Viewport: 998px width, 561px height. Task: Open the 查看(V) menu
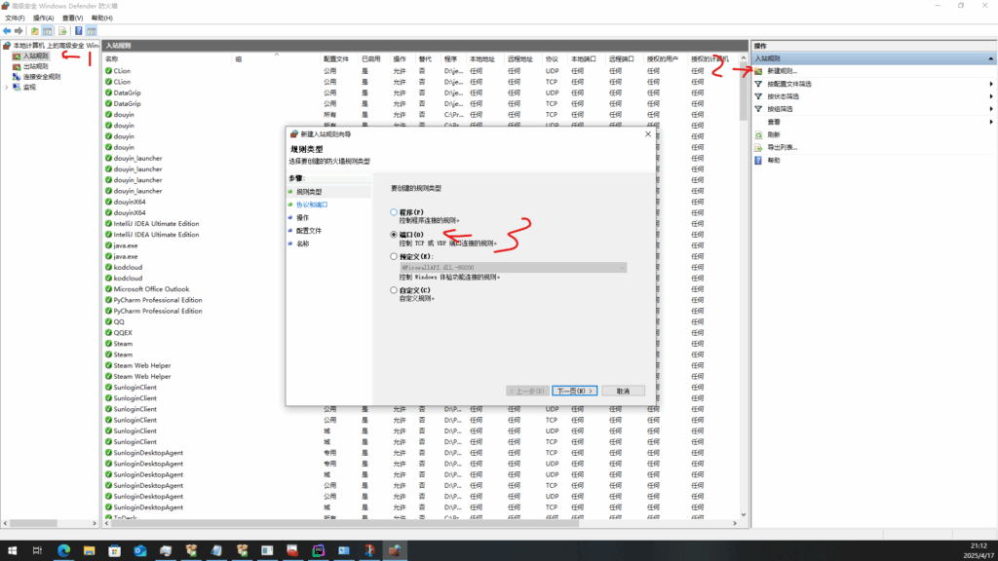point(72,18)
